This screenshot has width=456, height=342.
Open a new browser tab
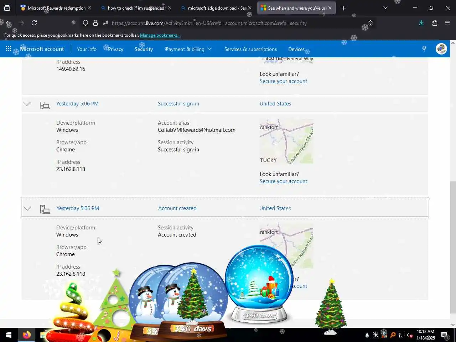click(343, 8)
